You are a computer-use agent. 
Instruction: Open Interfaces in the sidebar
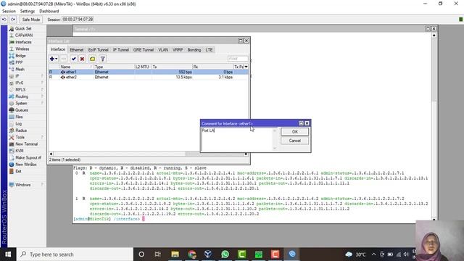[23, 42]
